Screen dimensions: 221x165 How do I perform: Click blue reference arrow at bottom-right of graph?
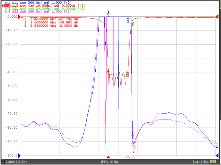point(217,156)
